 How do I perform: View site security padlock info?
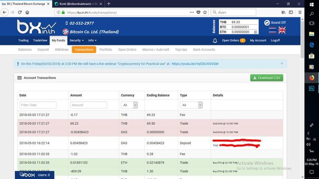[x=63, y=12]
